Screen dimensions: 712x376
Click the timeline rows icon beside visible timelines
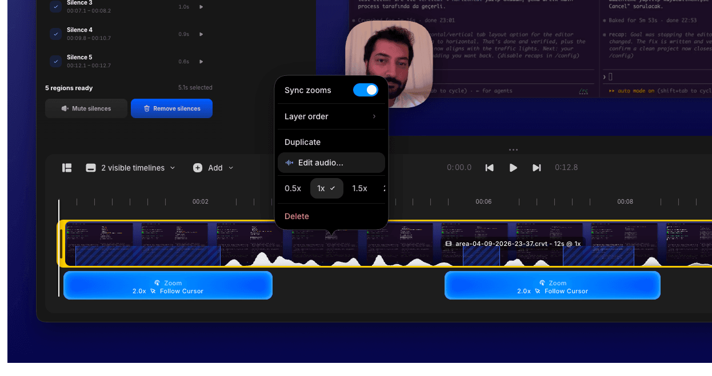[90, 168]
